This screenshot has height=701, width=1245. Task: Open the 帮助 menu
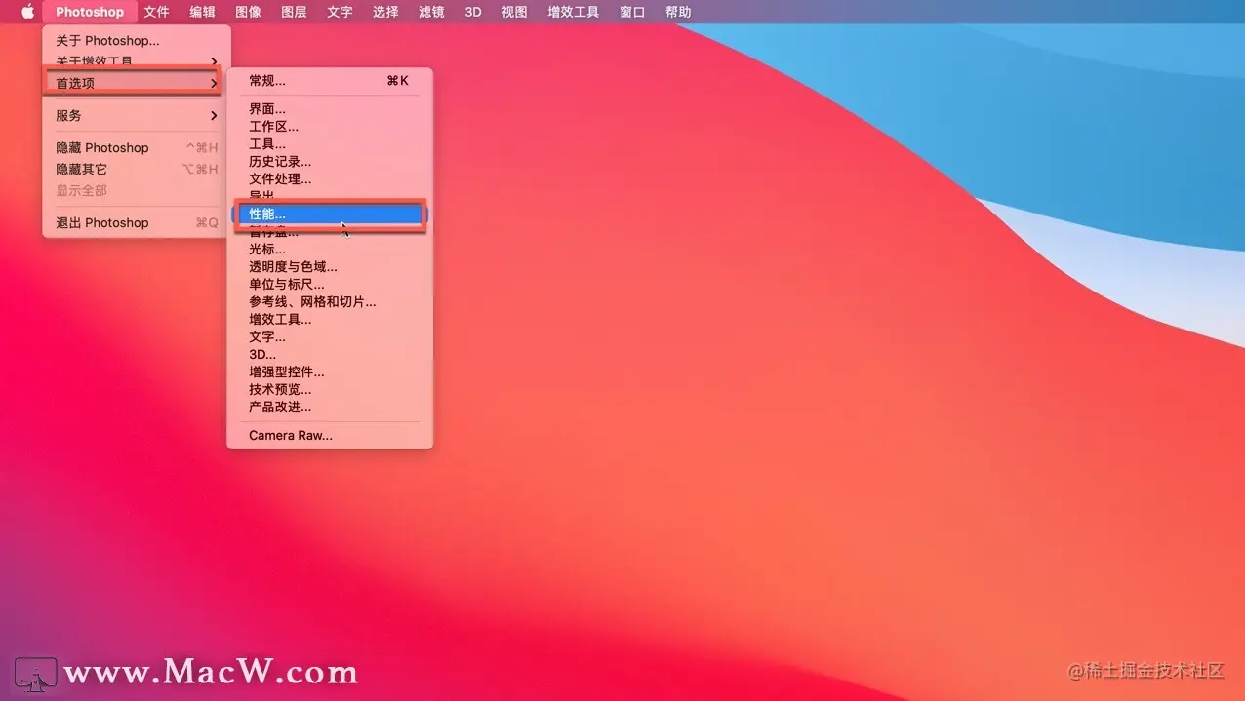click(678, 12)
